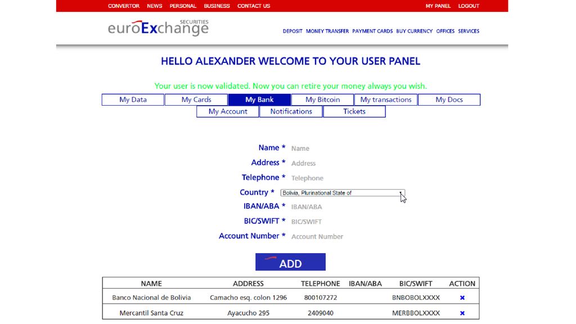Viewport: 576px width, 324px height.
Task: Open the DEPOSIT link
Action: (x=292, y=31)
